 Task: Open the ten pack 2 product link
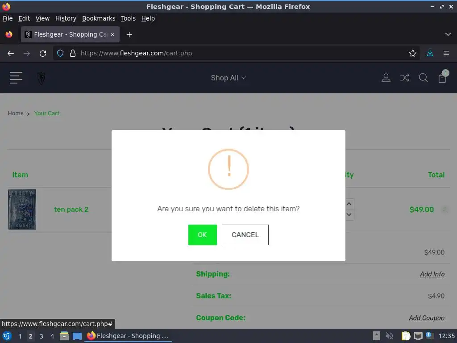[x=71, y=209]
